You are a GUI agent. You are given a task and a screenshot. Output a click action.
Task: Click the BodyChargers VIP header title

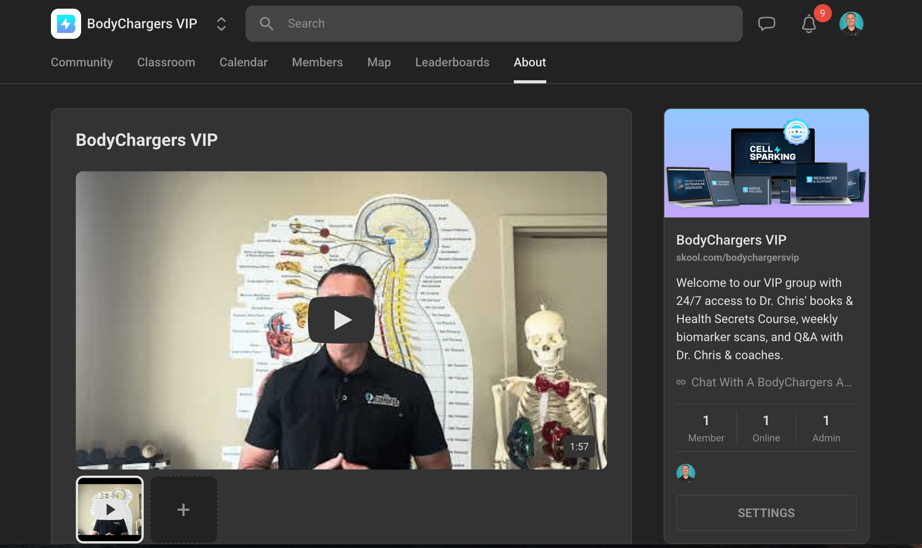tap(142, 24)
